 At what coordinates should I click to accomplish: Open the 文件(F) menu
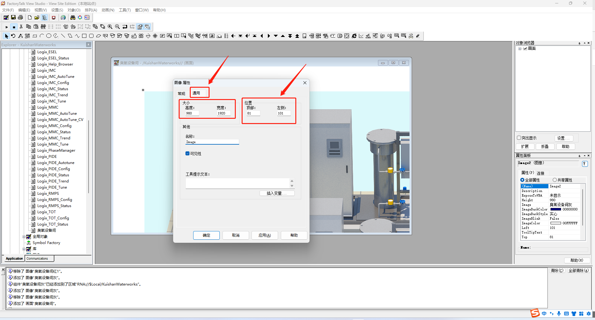(8, 10)
